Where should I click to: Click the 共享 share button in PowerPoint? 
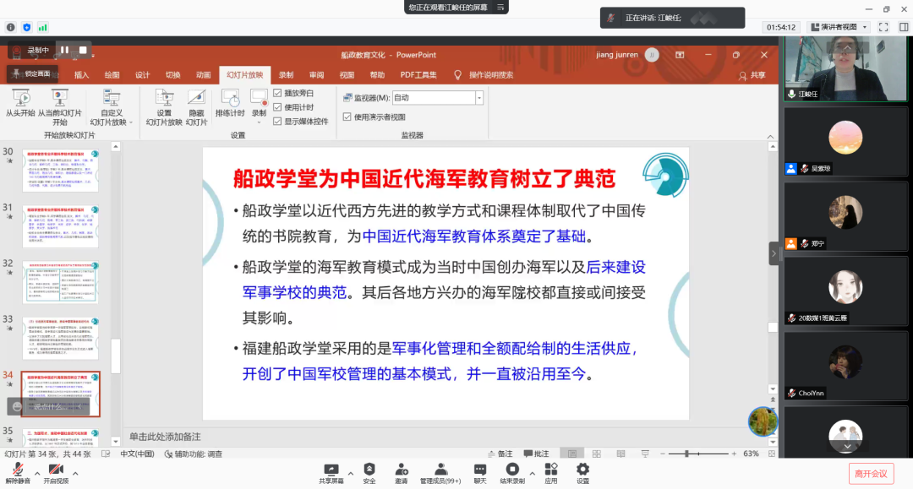tap(752, 75)
